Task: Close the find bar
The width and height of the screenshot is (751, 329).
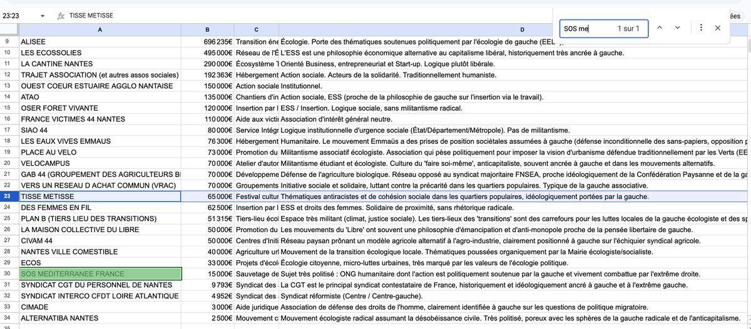Action: pos(718,28)
